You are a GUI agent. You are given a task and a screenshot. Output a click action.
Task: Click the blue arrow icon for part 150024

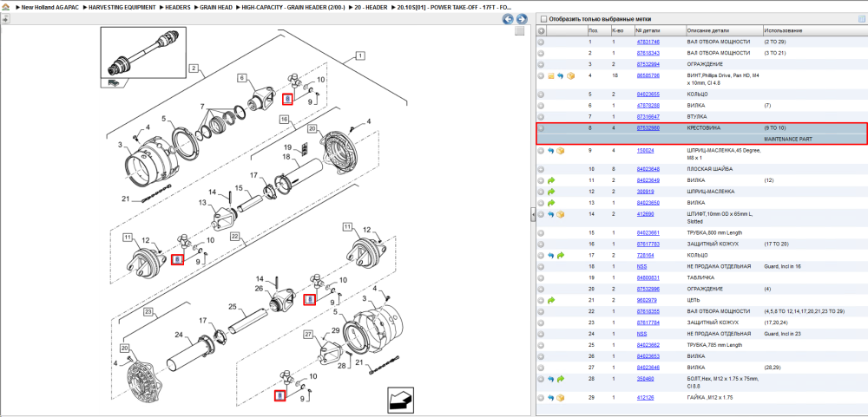tap(551, 151)
